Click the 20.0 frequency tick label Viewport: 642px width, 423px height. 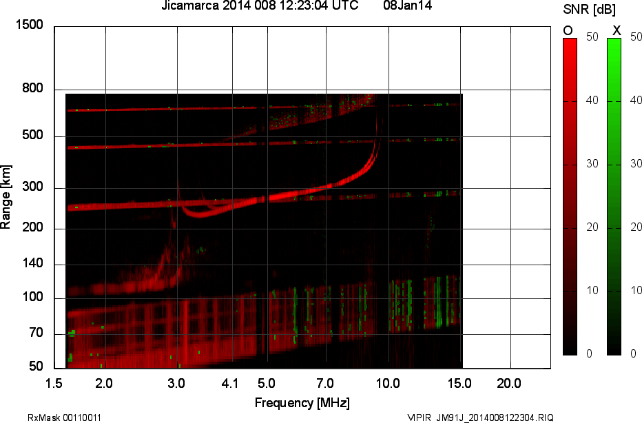(509, 382)
